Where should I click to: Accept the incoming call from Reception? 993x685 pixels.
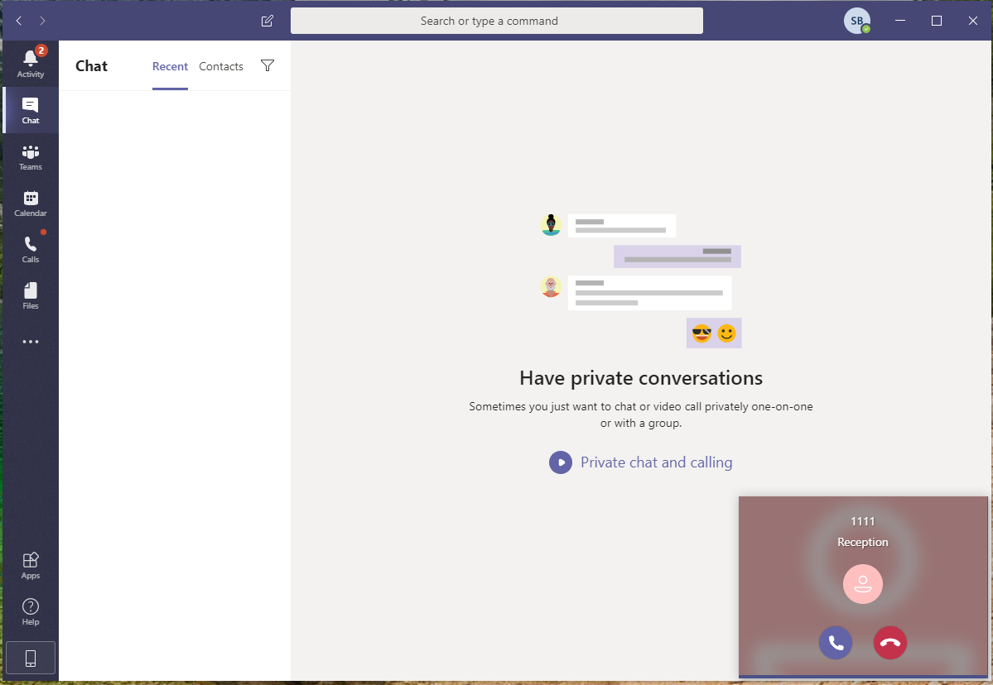pos(835,643)
